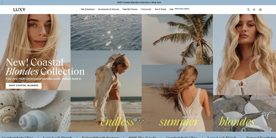This screenshot has height=138, width=276.
Task: Click the 'New! Coastal Blondes Collection' headline
Action: coord(45,67)
